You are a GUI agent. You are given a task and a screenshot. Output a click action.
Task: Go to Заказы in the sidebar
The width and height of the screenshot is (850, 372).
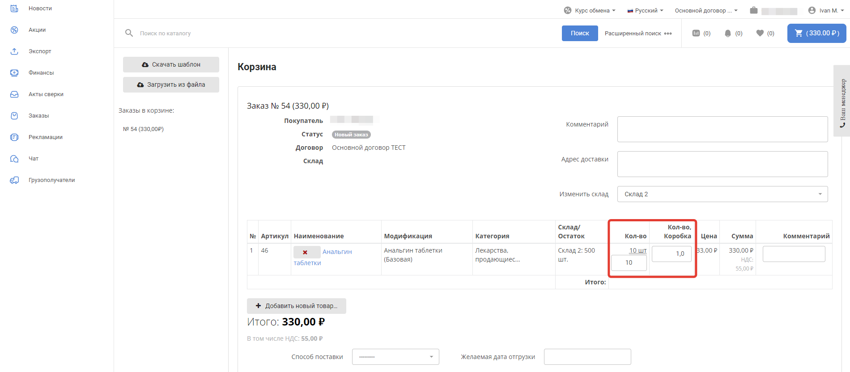pyautogui.click(x=39, y=116)
